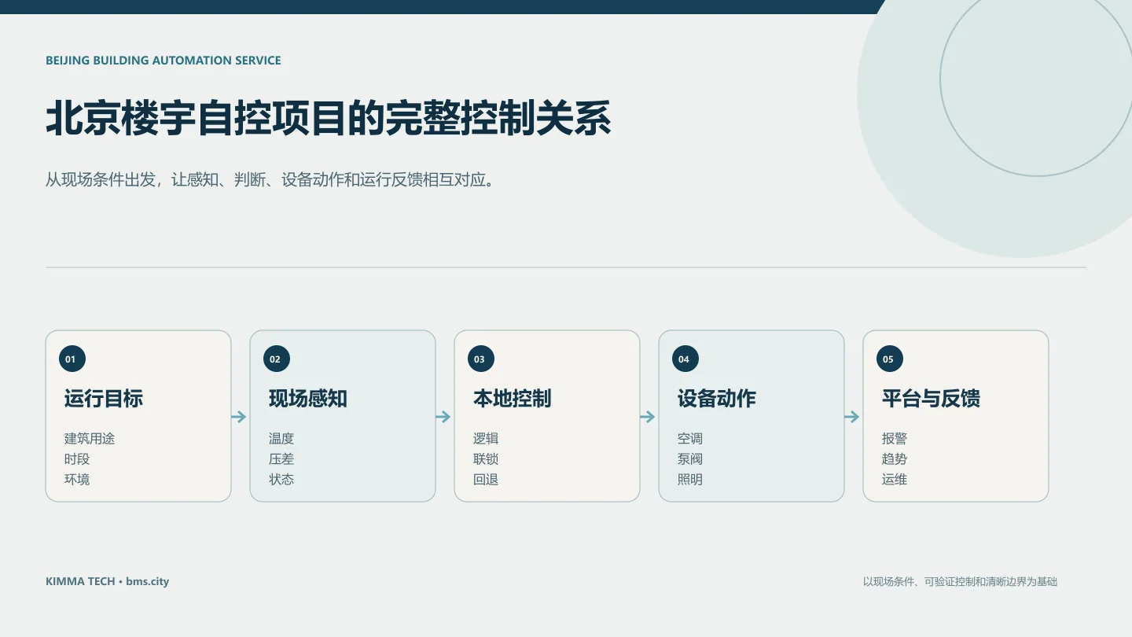1132x637 pixels.
Task: Click the 逻辑 item
Action: point(486,439)
